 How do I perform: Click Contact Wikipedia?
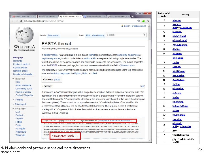point(24,95)
